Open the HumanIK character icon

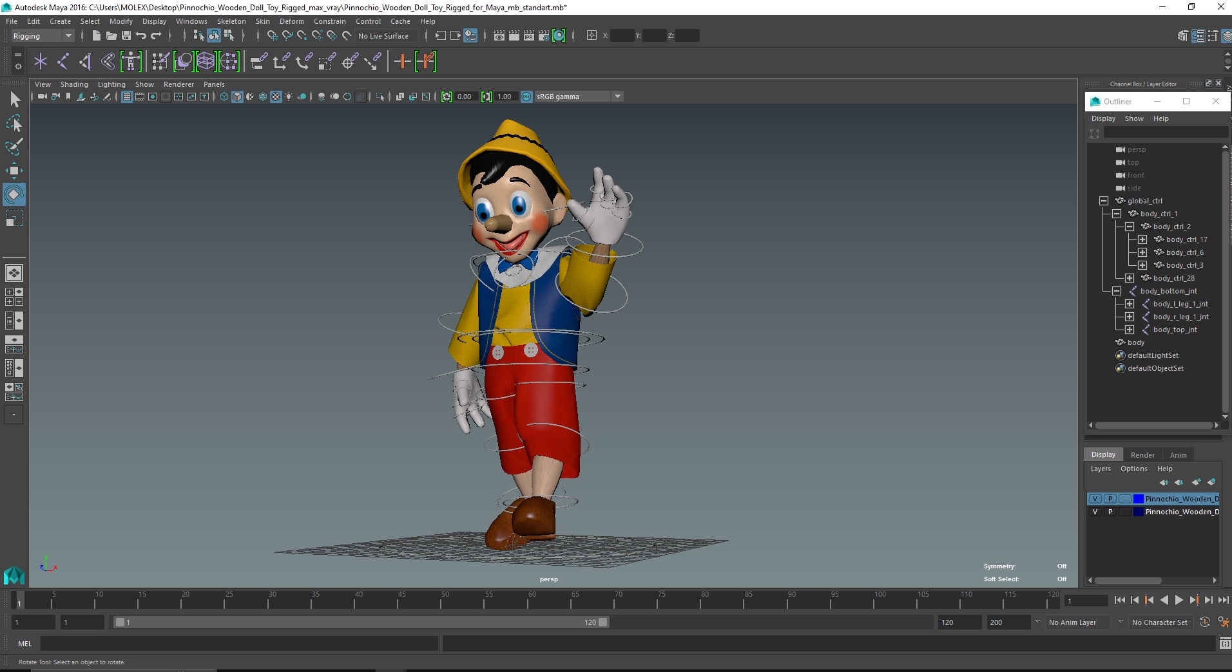(x=131, y=62)
